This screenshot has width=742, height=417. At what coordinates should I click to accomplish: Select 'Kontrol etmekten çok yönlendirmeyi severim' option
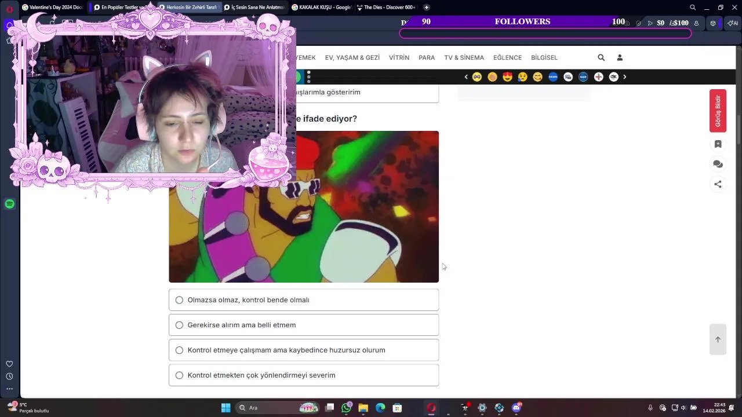click(304, 375)
